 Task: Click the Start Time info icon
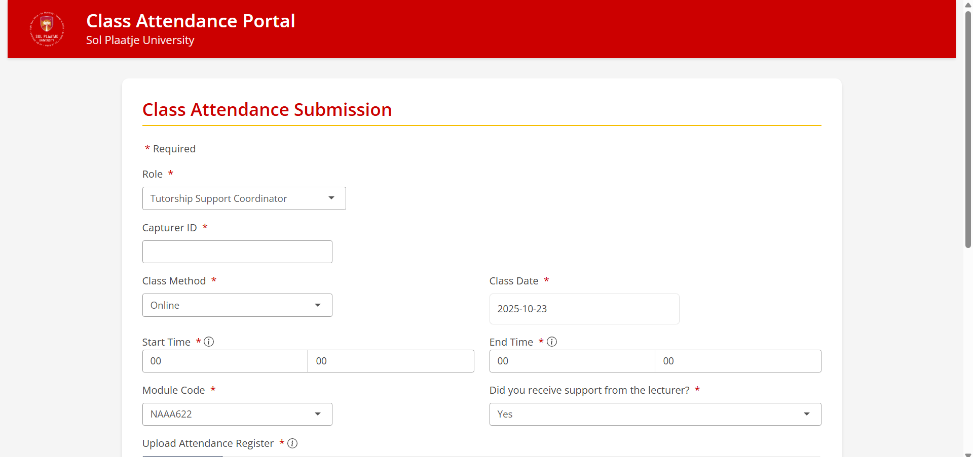point(209,342)
